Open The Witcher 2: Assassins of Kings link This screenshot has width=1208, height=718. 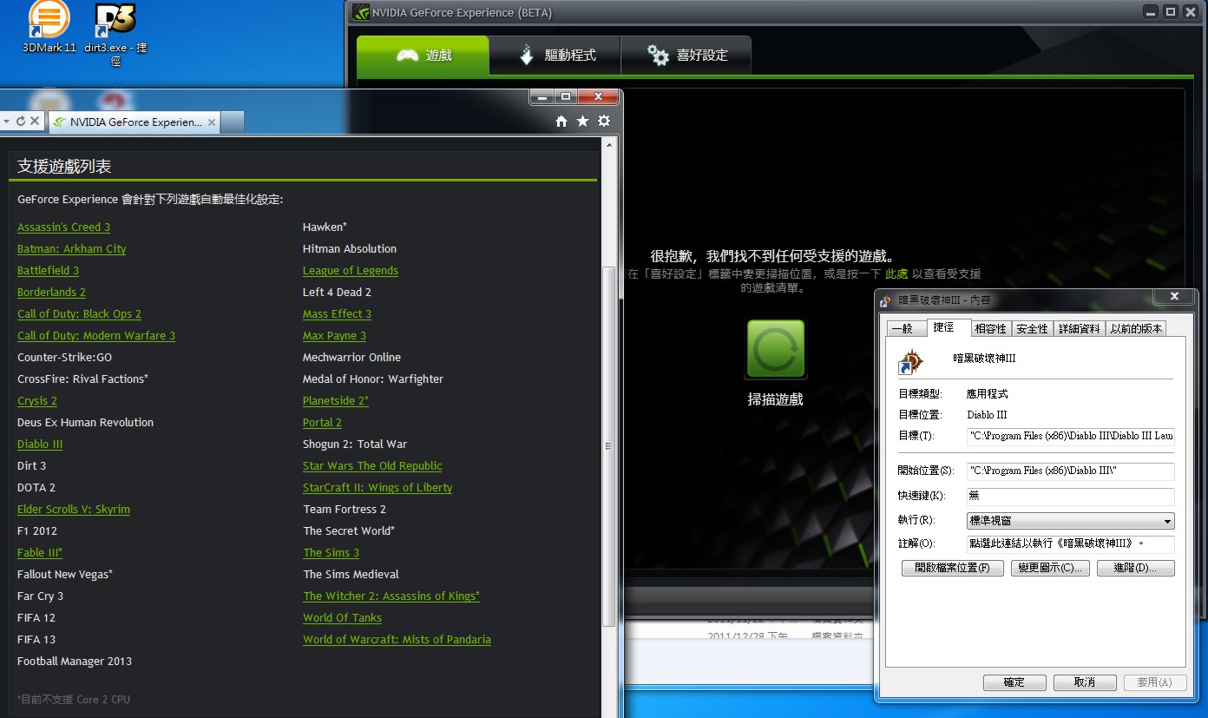tap(391, 596)
